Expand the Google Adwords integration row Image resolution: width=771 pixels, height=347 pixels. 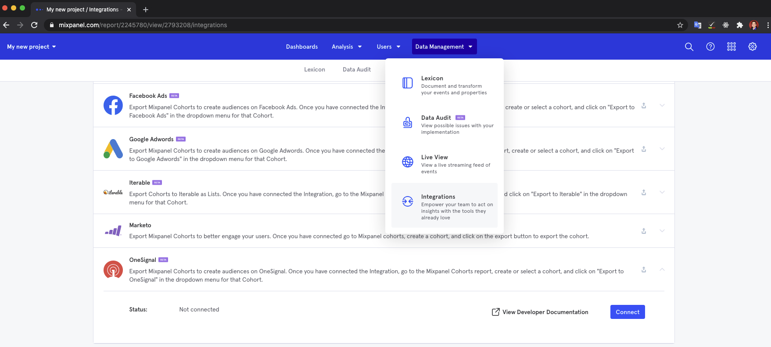click(x=662, y=149)
